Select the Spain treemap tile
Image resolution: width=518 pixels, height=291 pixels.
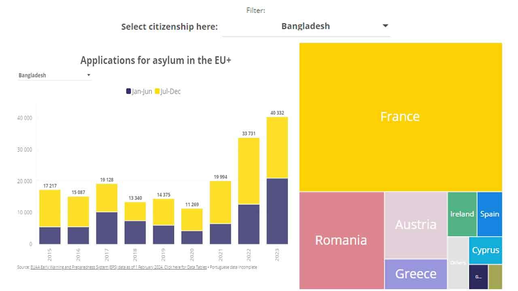click(490, 214)
